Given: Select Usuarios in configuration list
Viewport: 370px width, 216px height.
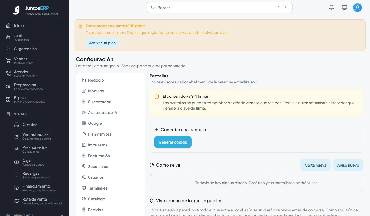Looking at the screenshot, I should (111, 177).
